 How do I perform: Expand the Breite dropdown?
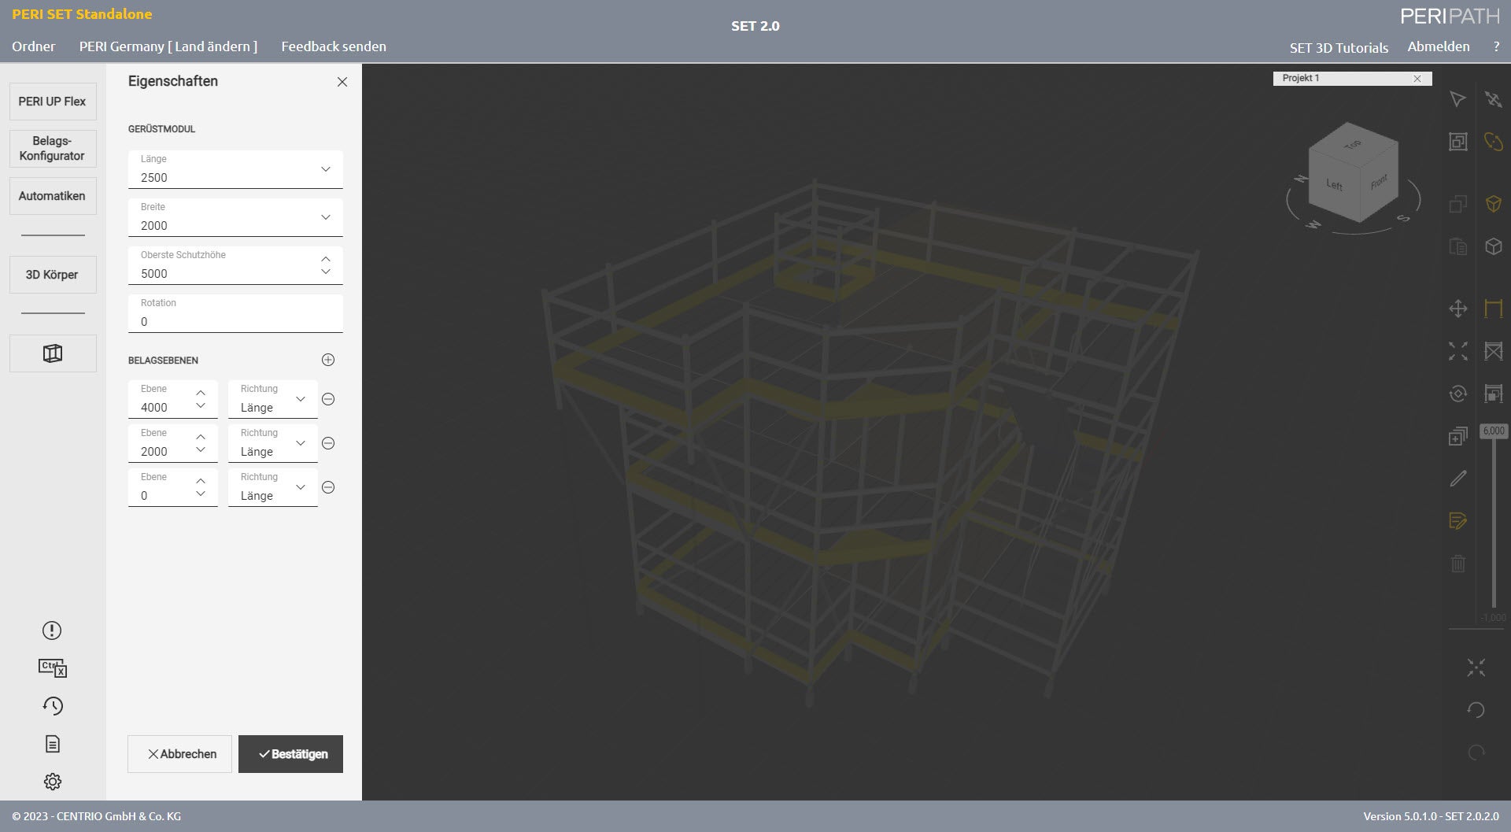325,216
